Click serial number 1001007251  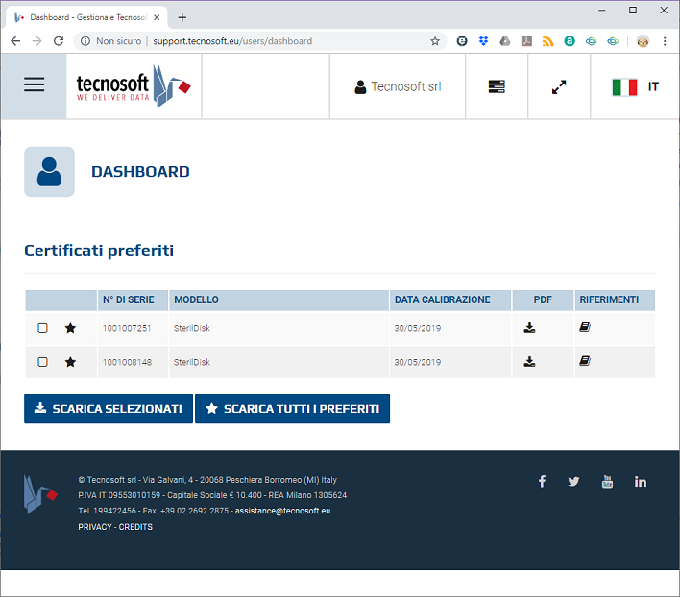pos(127,328)
